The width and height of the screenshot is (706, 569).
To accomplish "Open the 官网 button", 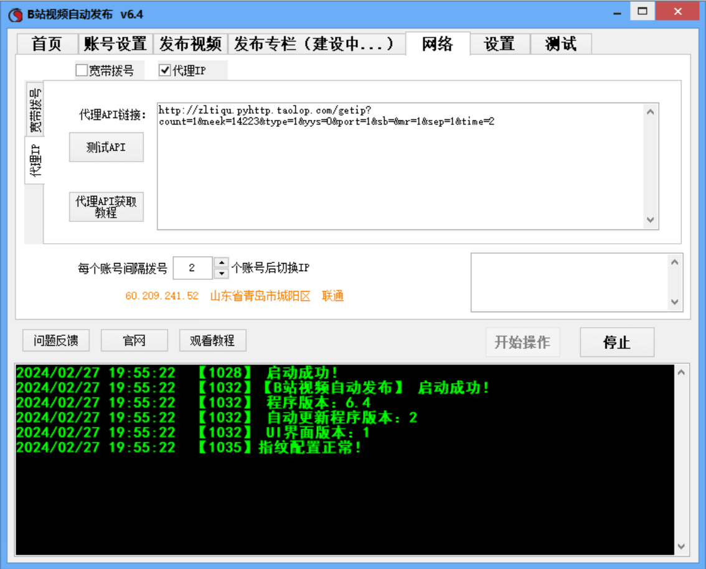I will click(x=134, y=341).
